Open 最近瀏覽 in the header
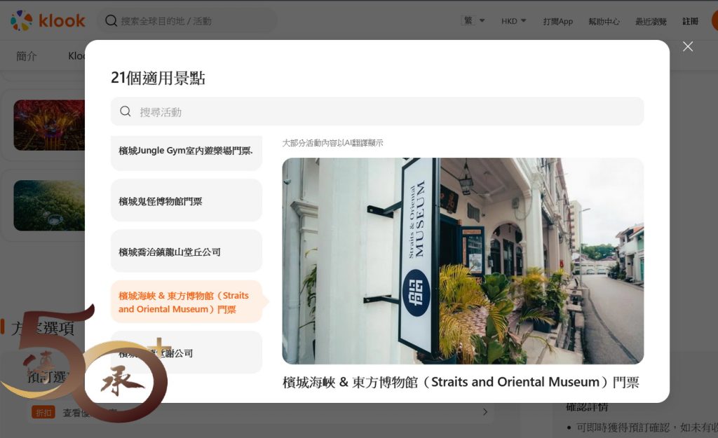This screenshot has height=438, width=718. coord(651,21)
